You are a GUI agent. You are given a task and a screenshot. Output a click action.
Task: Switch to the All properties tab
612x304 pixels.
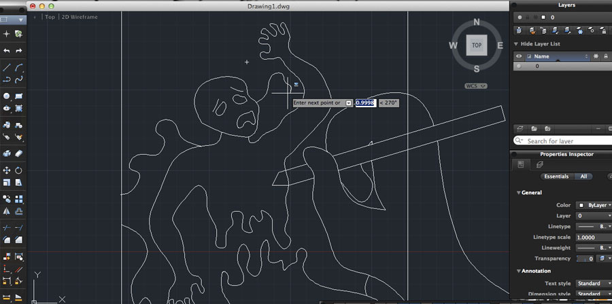[x=583, y=176]
